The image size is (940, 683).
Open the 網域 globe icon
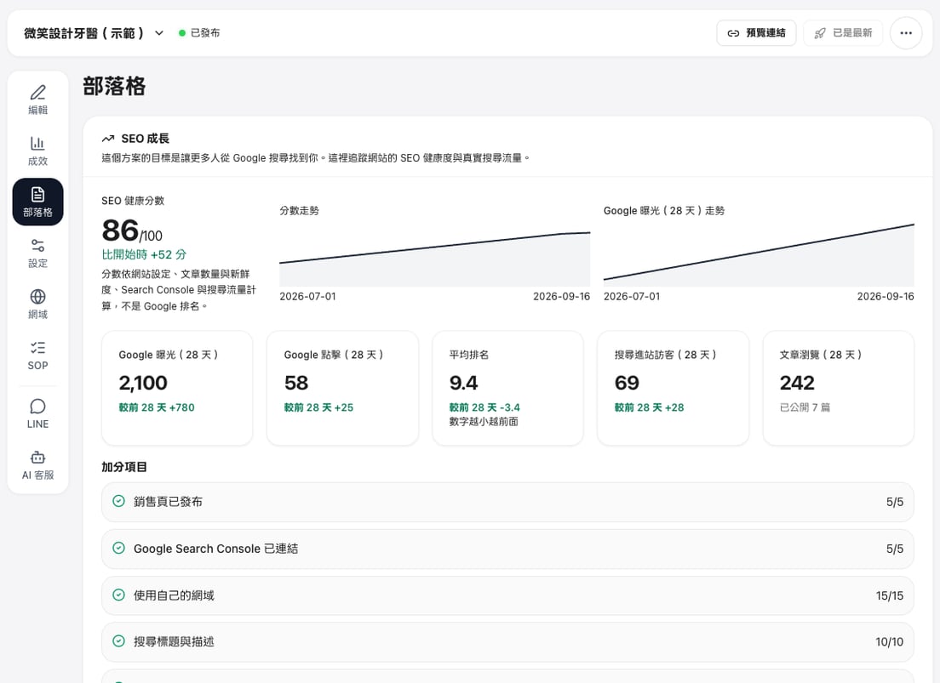coord(37,297)
